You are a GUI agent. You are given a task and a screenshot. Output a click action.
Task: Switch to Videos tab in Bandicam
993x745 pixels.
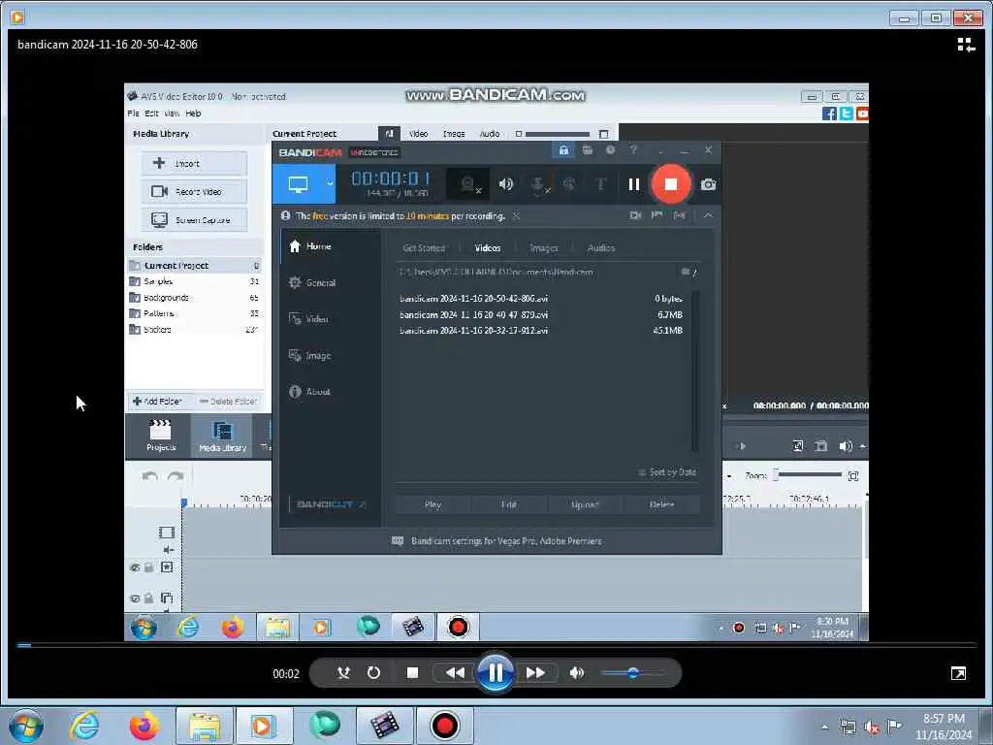point(488,247)
